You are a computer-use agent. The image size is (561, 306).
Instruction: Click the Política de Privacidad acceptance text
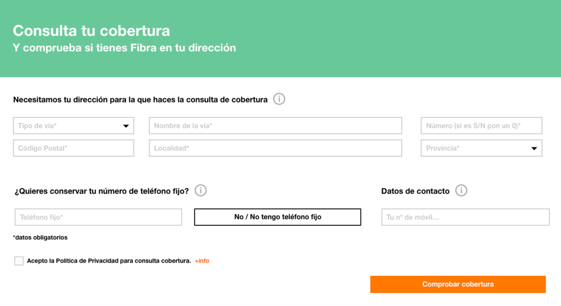tap(108, 261)
